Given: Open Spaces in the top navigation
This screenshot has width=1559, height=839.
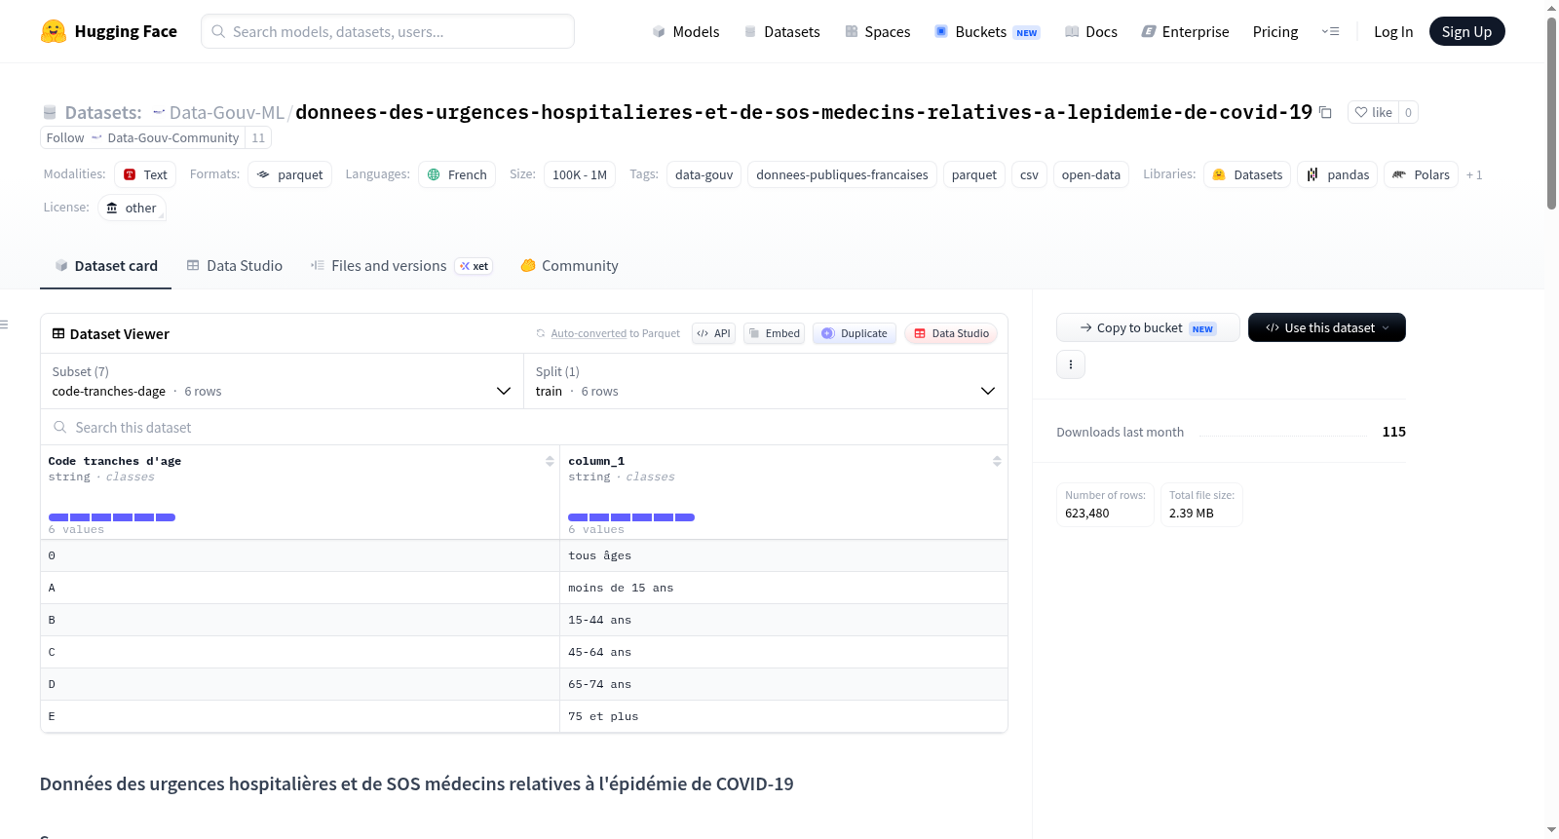Looking at the screenshot, I should pos(877,31).
